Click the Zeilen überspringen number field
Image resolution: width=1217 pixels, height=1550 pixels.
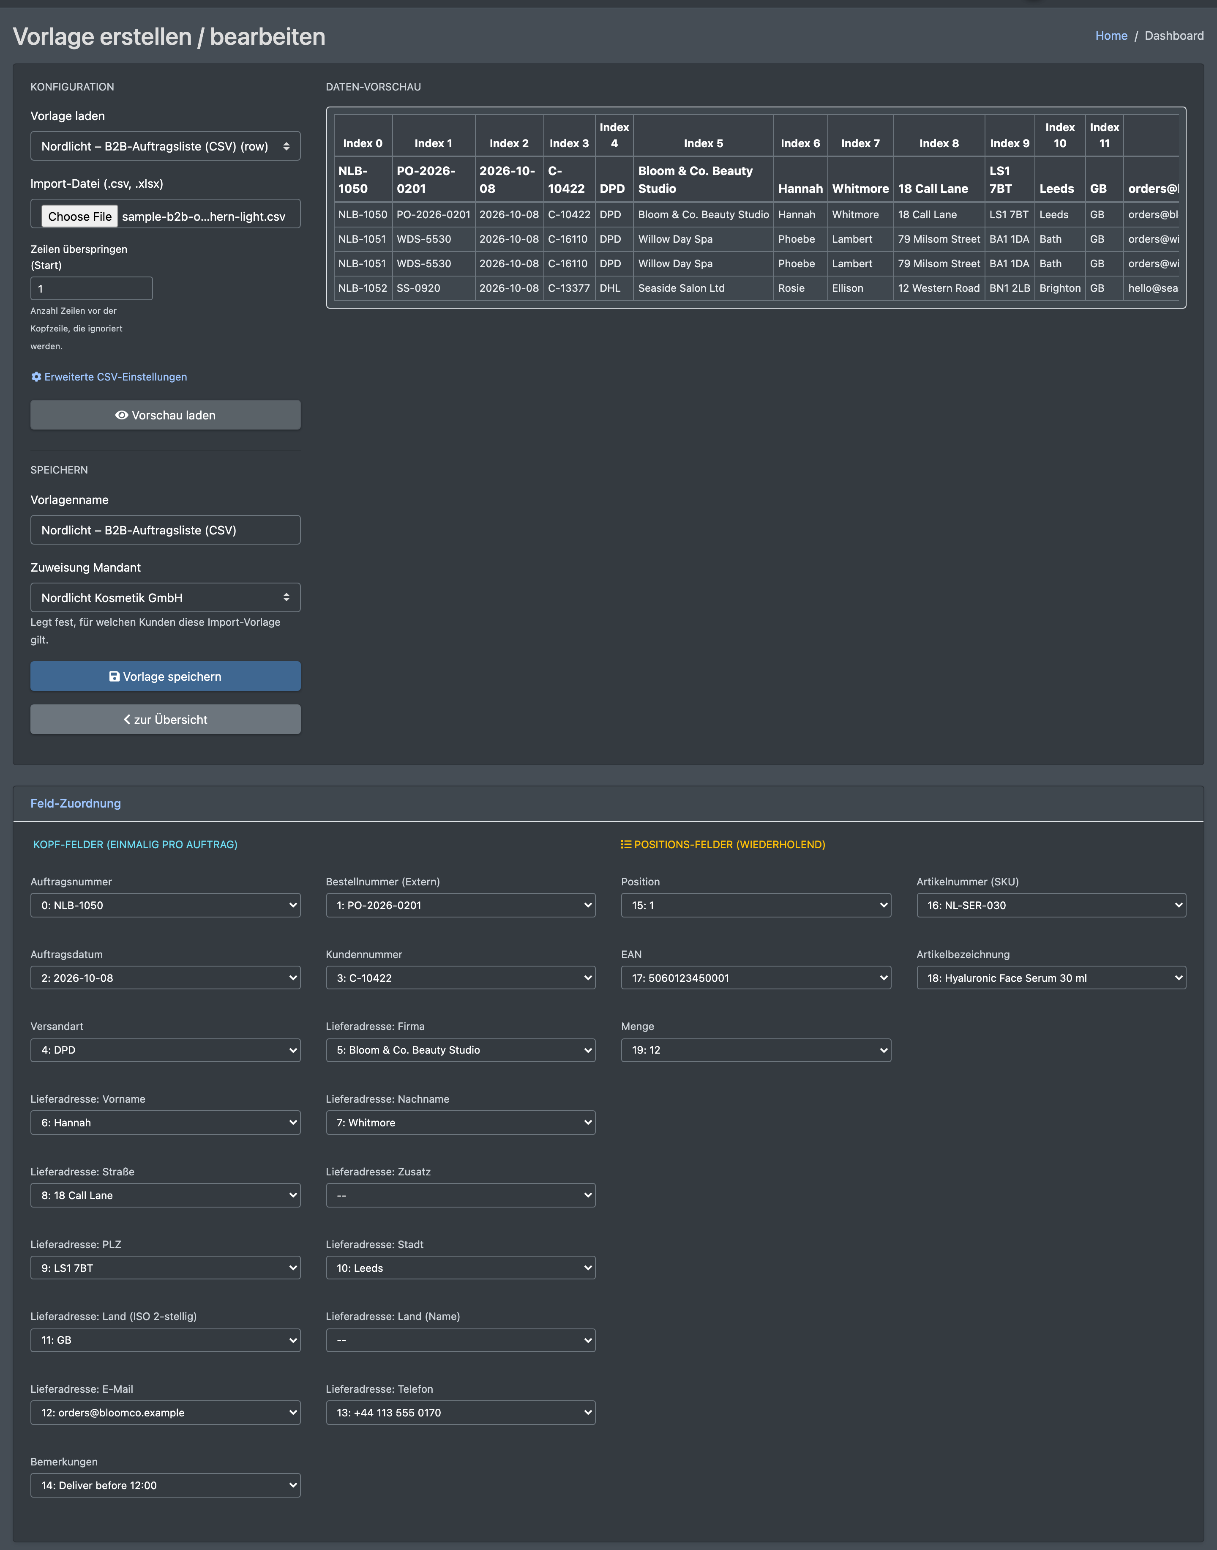point(91,289)
